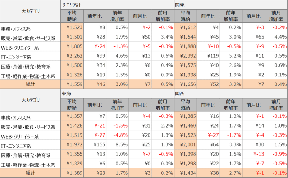This screenshot has height=178, width=288.
Task: Select 前年増加率 column header under 東海
Action: click(x=117, y=104)
